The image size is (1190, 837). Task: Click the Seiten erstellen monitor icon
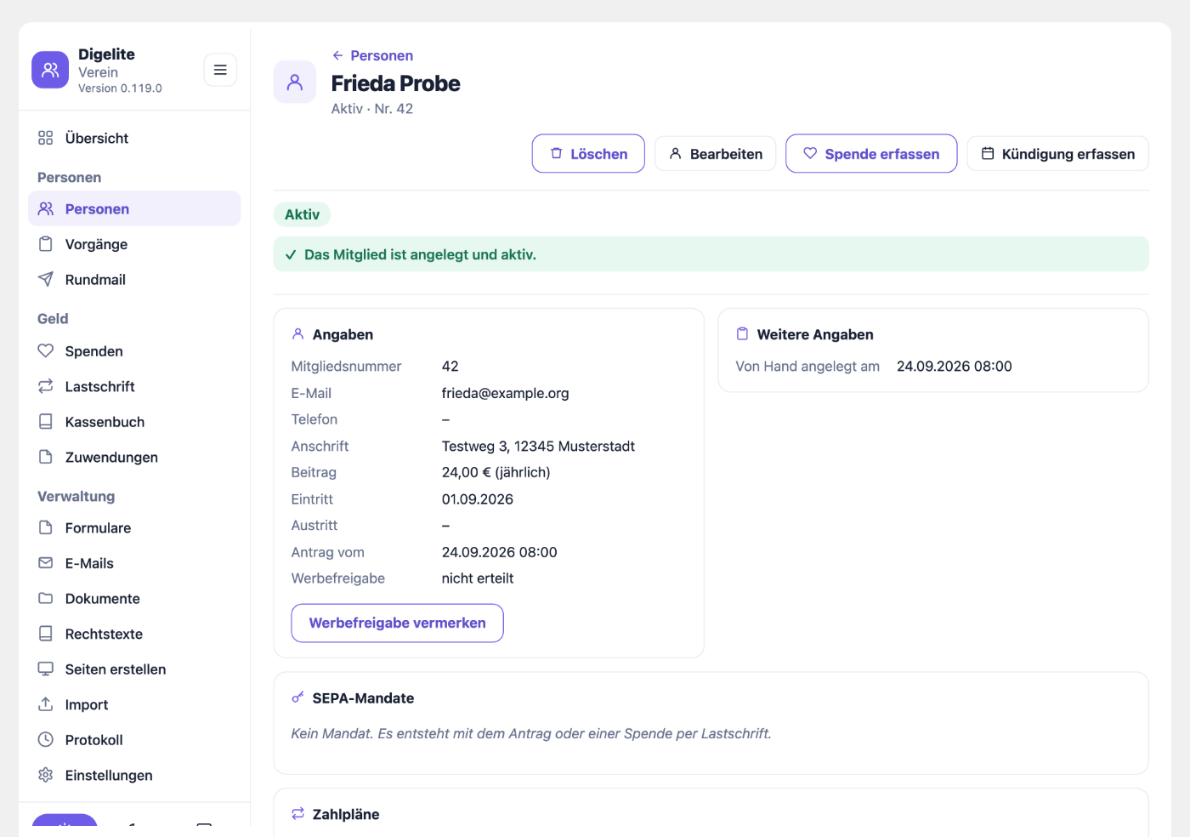[46, 669]
